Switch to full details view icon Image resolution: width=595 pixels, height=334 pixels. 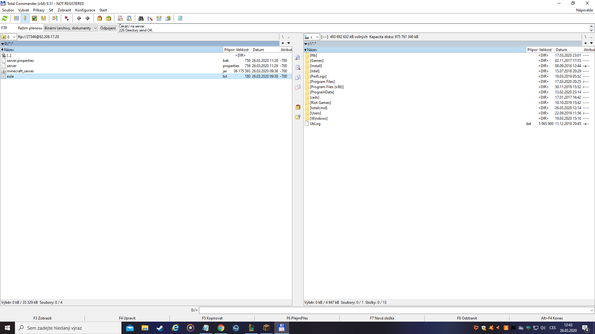(25, 18)
